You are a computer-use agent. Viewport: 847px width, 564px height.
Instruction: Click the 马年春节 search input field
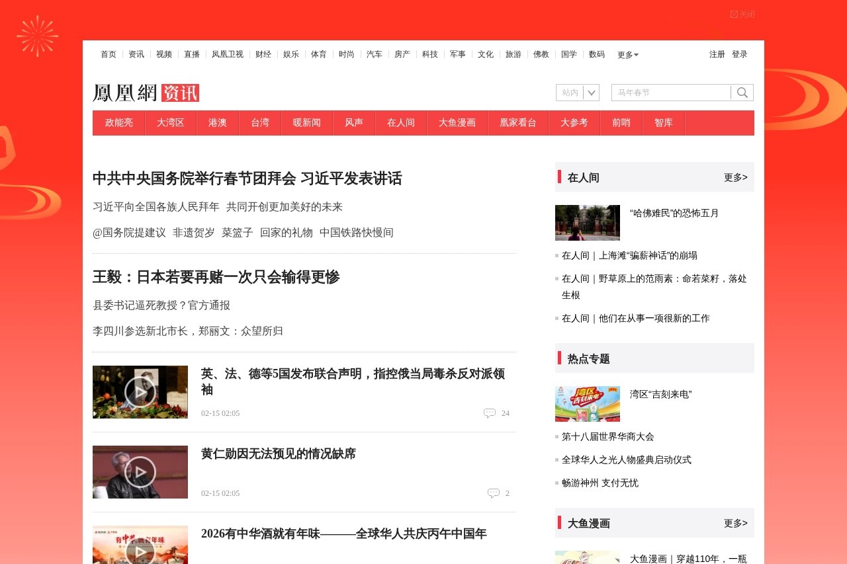click(671, 93)
